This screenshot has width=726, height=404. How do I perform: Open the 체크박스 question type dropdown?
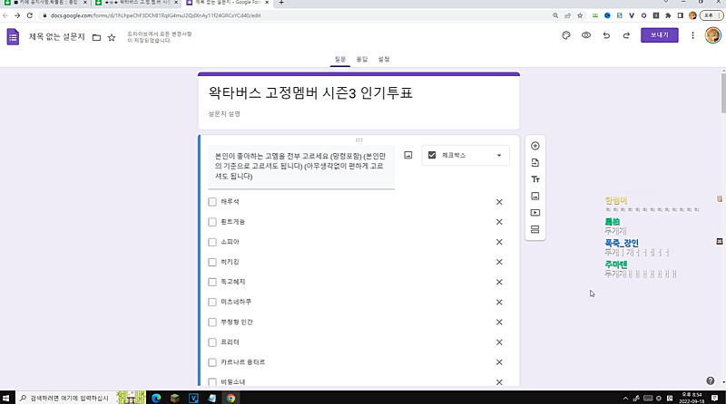[x=466, y=156]
